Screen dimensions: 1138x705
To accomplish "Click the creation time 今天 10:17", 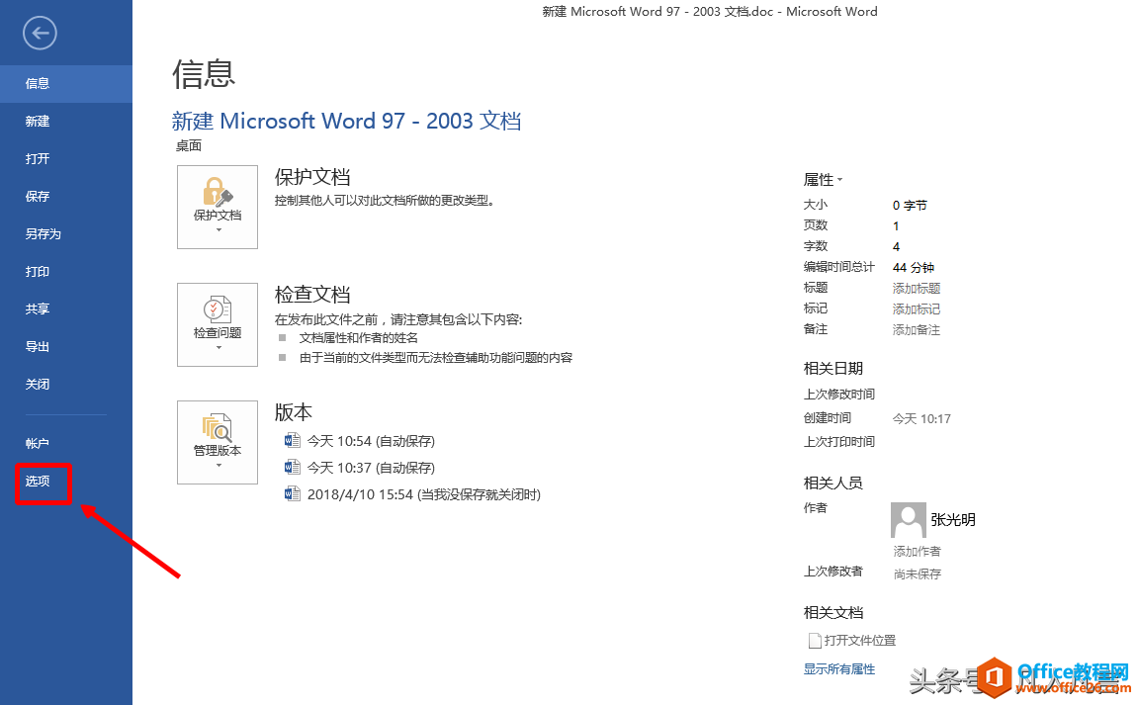I will (921, 419).
